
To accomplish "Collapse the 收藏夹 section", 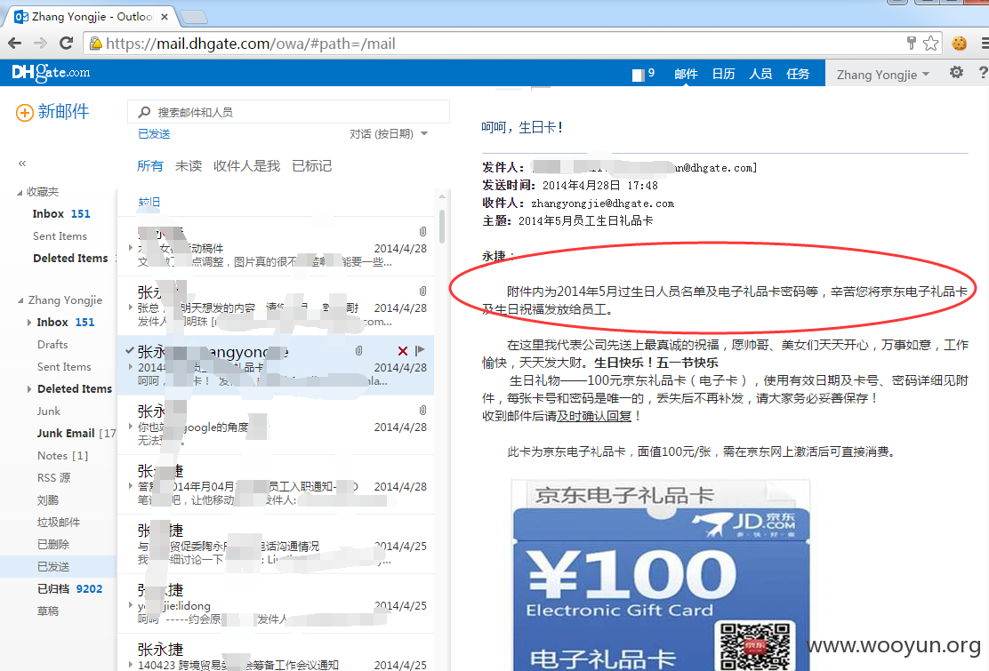I will point(20,192).
